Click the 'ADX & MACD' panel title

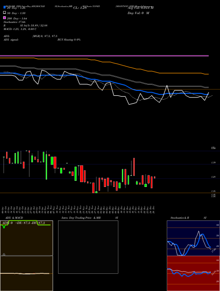tap(14, 218)
